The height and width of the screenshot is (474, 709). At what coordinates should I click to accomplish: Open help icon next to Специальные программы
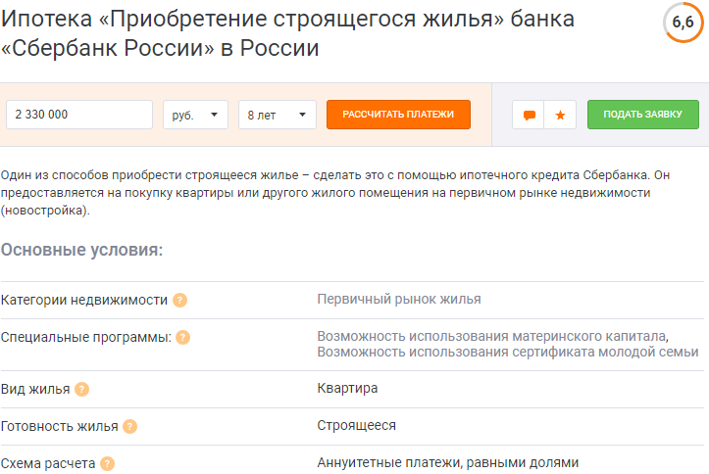coord(182,337)
